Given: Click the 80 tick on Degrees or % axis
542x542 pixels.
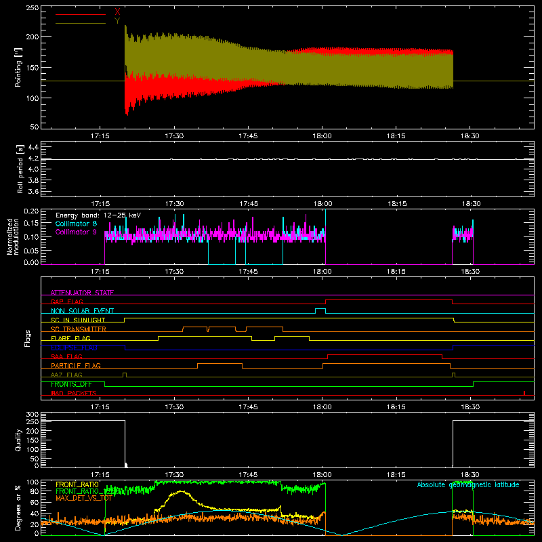Looking at the screenshot, I should pos(35,491).
